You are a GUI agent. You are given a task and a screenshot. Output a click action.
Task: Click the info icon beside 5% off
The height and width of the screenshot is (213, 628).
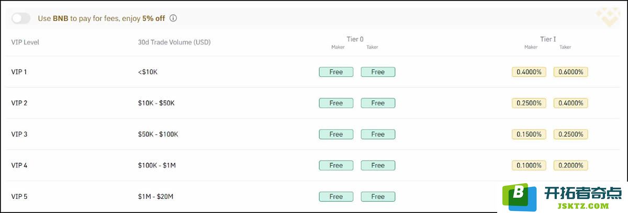click(173, 18)
